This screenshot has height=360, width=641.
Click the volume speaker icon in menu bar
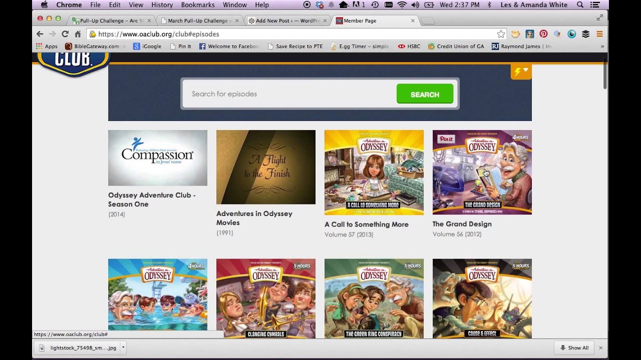pos(415,4)
